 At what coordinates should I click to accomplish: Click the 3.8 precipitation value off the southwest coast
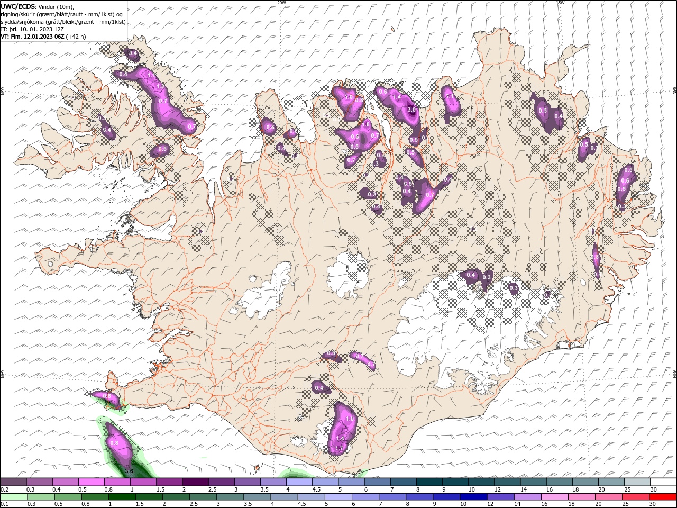tap(129, 470)
